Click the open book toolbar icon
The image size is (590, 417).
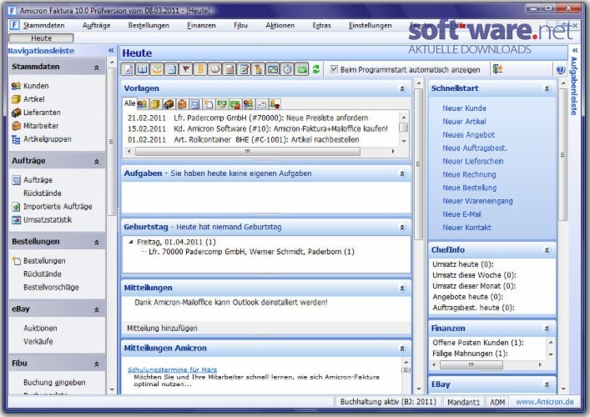coord(142,69)
